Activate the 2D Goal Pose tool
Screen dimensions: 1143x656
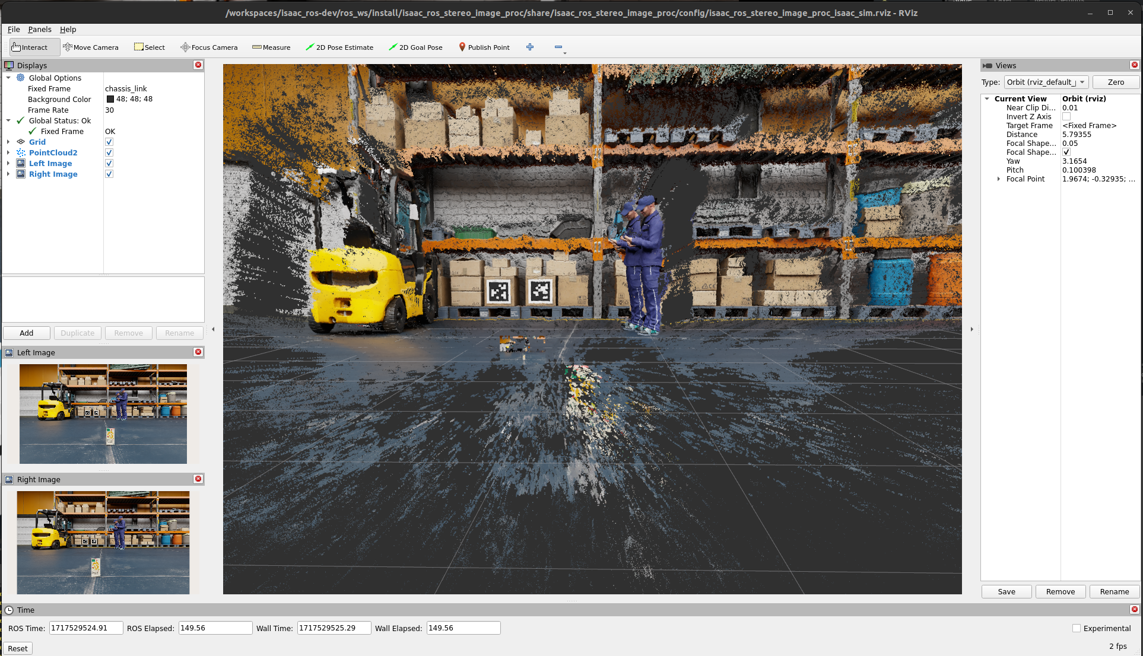415,47
